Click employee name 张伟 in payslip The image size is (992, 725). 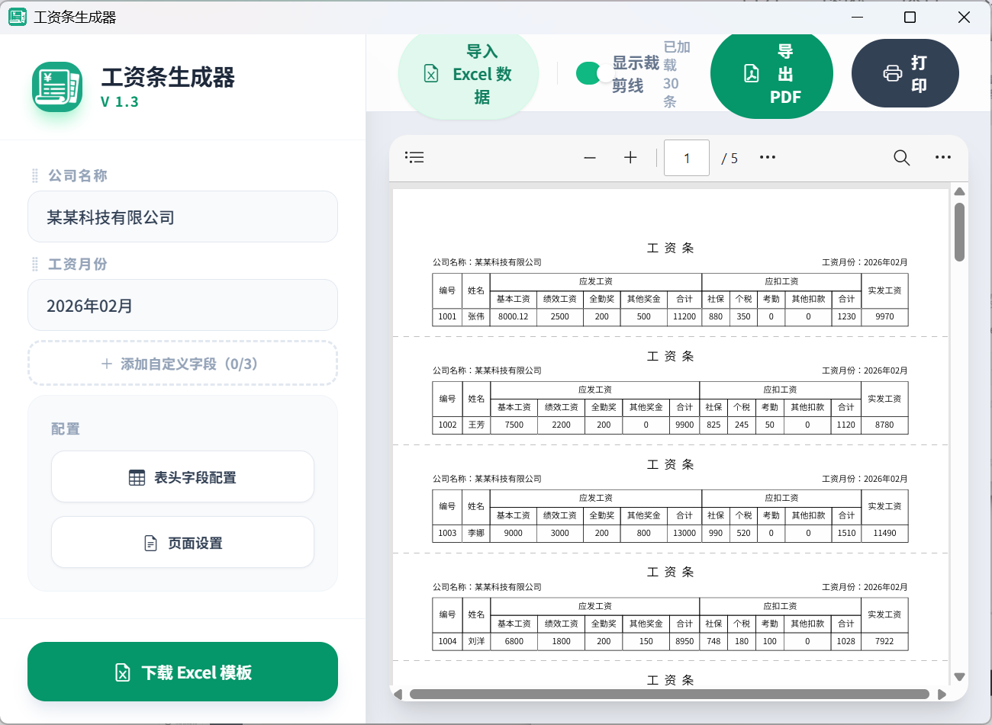click(476, 316)
